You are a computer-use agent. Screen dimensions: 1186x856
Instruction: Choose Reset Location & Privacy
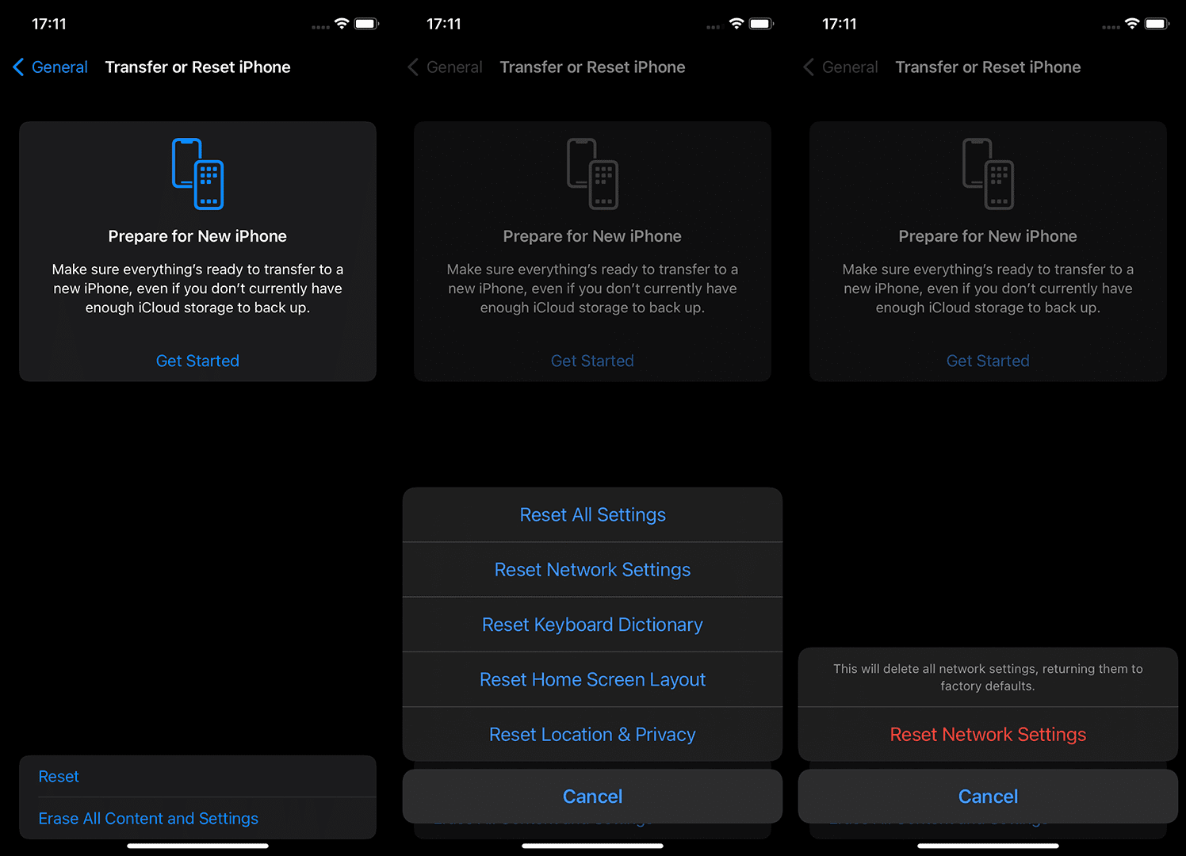592,735
